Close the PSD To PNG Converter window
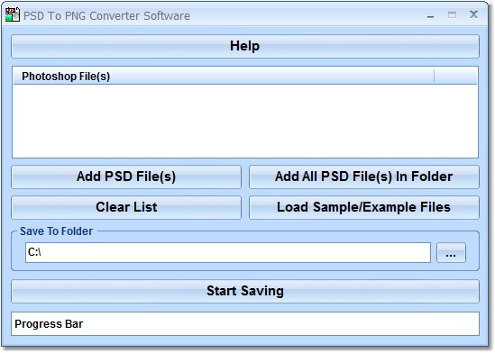Screen dimensions: 495x353 coord(473,14)
